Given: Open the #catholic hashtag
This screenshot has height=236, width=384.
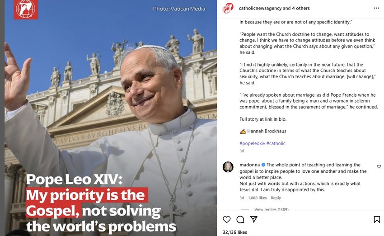Looking at the screenshot, I should [276, 143].
